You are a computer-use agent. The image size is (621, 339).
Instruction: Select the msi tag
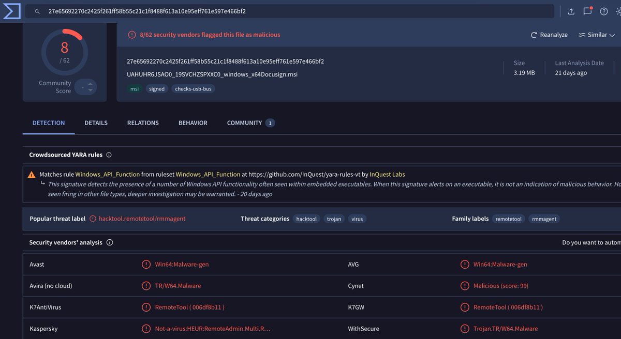(134, 89)
